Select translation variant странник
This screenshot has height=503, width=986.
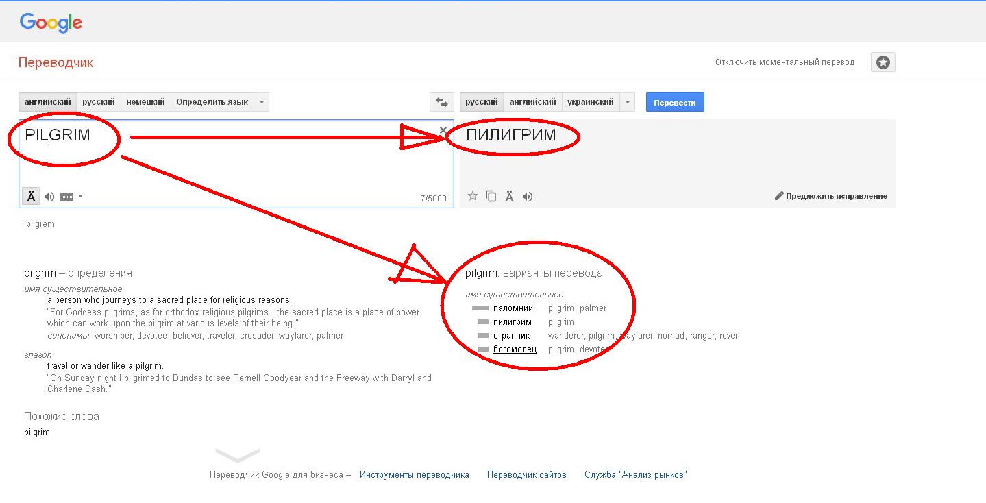point(512,336)
